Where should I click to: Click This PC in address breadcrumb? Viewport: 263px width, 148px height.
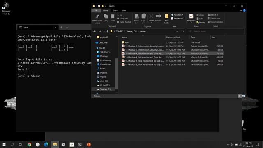120,31
